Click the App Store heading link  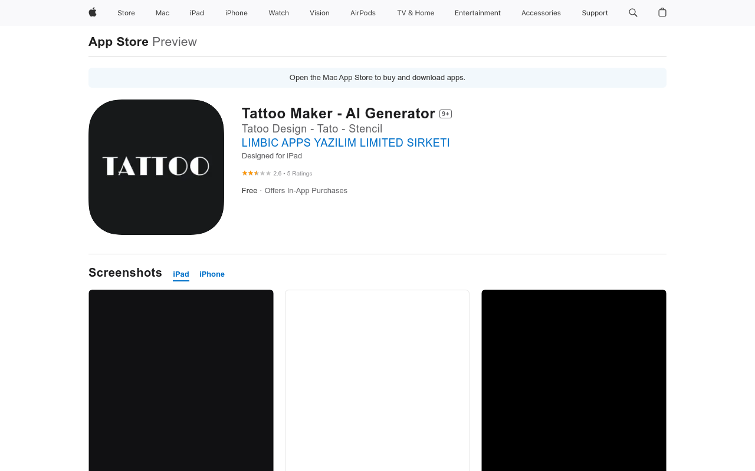coord(119,42)
